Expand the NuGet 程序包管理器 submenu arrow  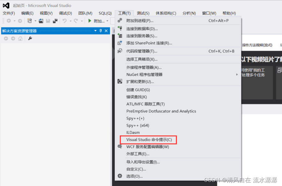click(x=237, y=74)
